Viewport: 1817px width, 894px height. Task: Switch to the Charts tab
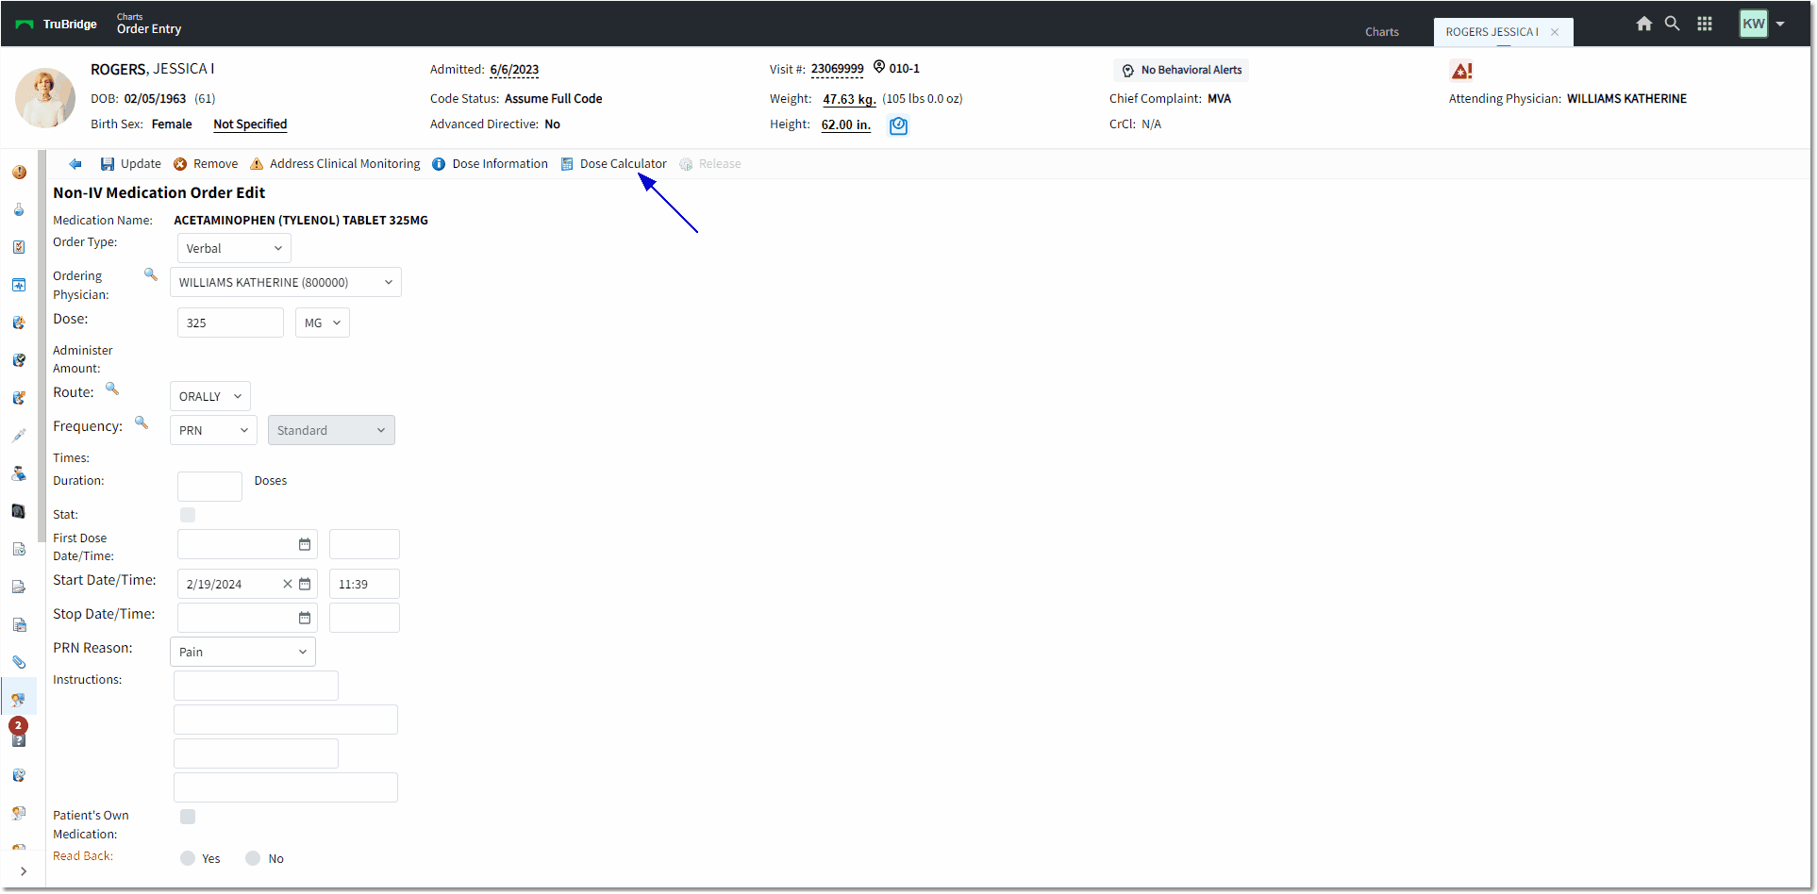1381,32
